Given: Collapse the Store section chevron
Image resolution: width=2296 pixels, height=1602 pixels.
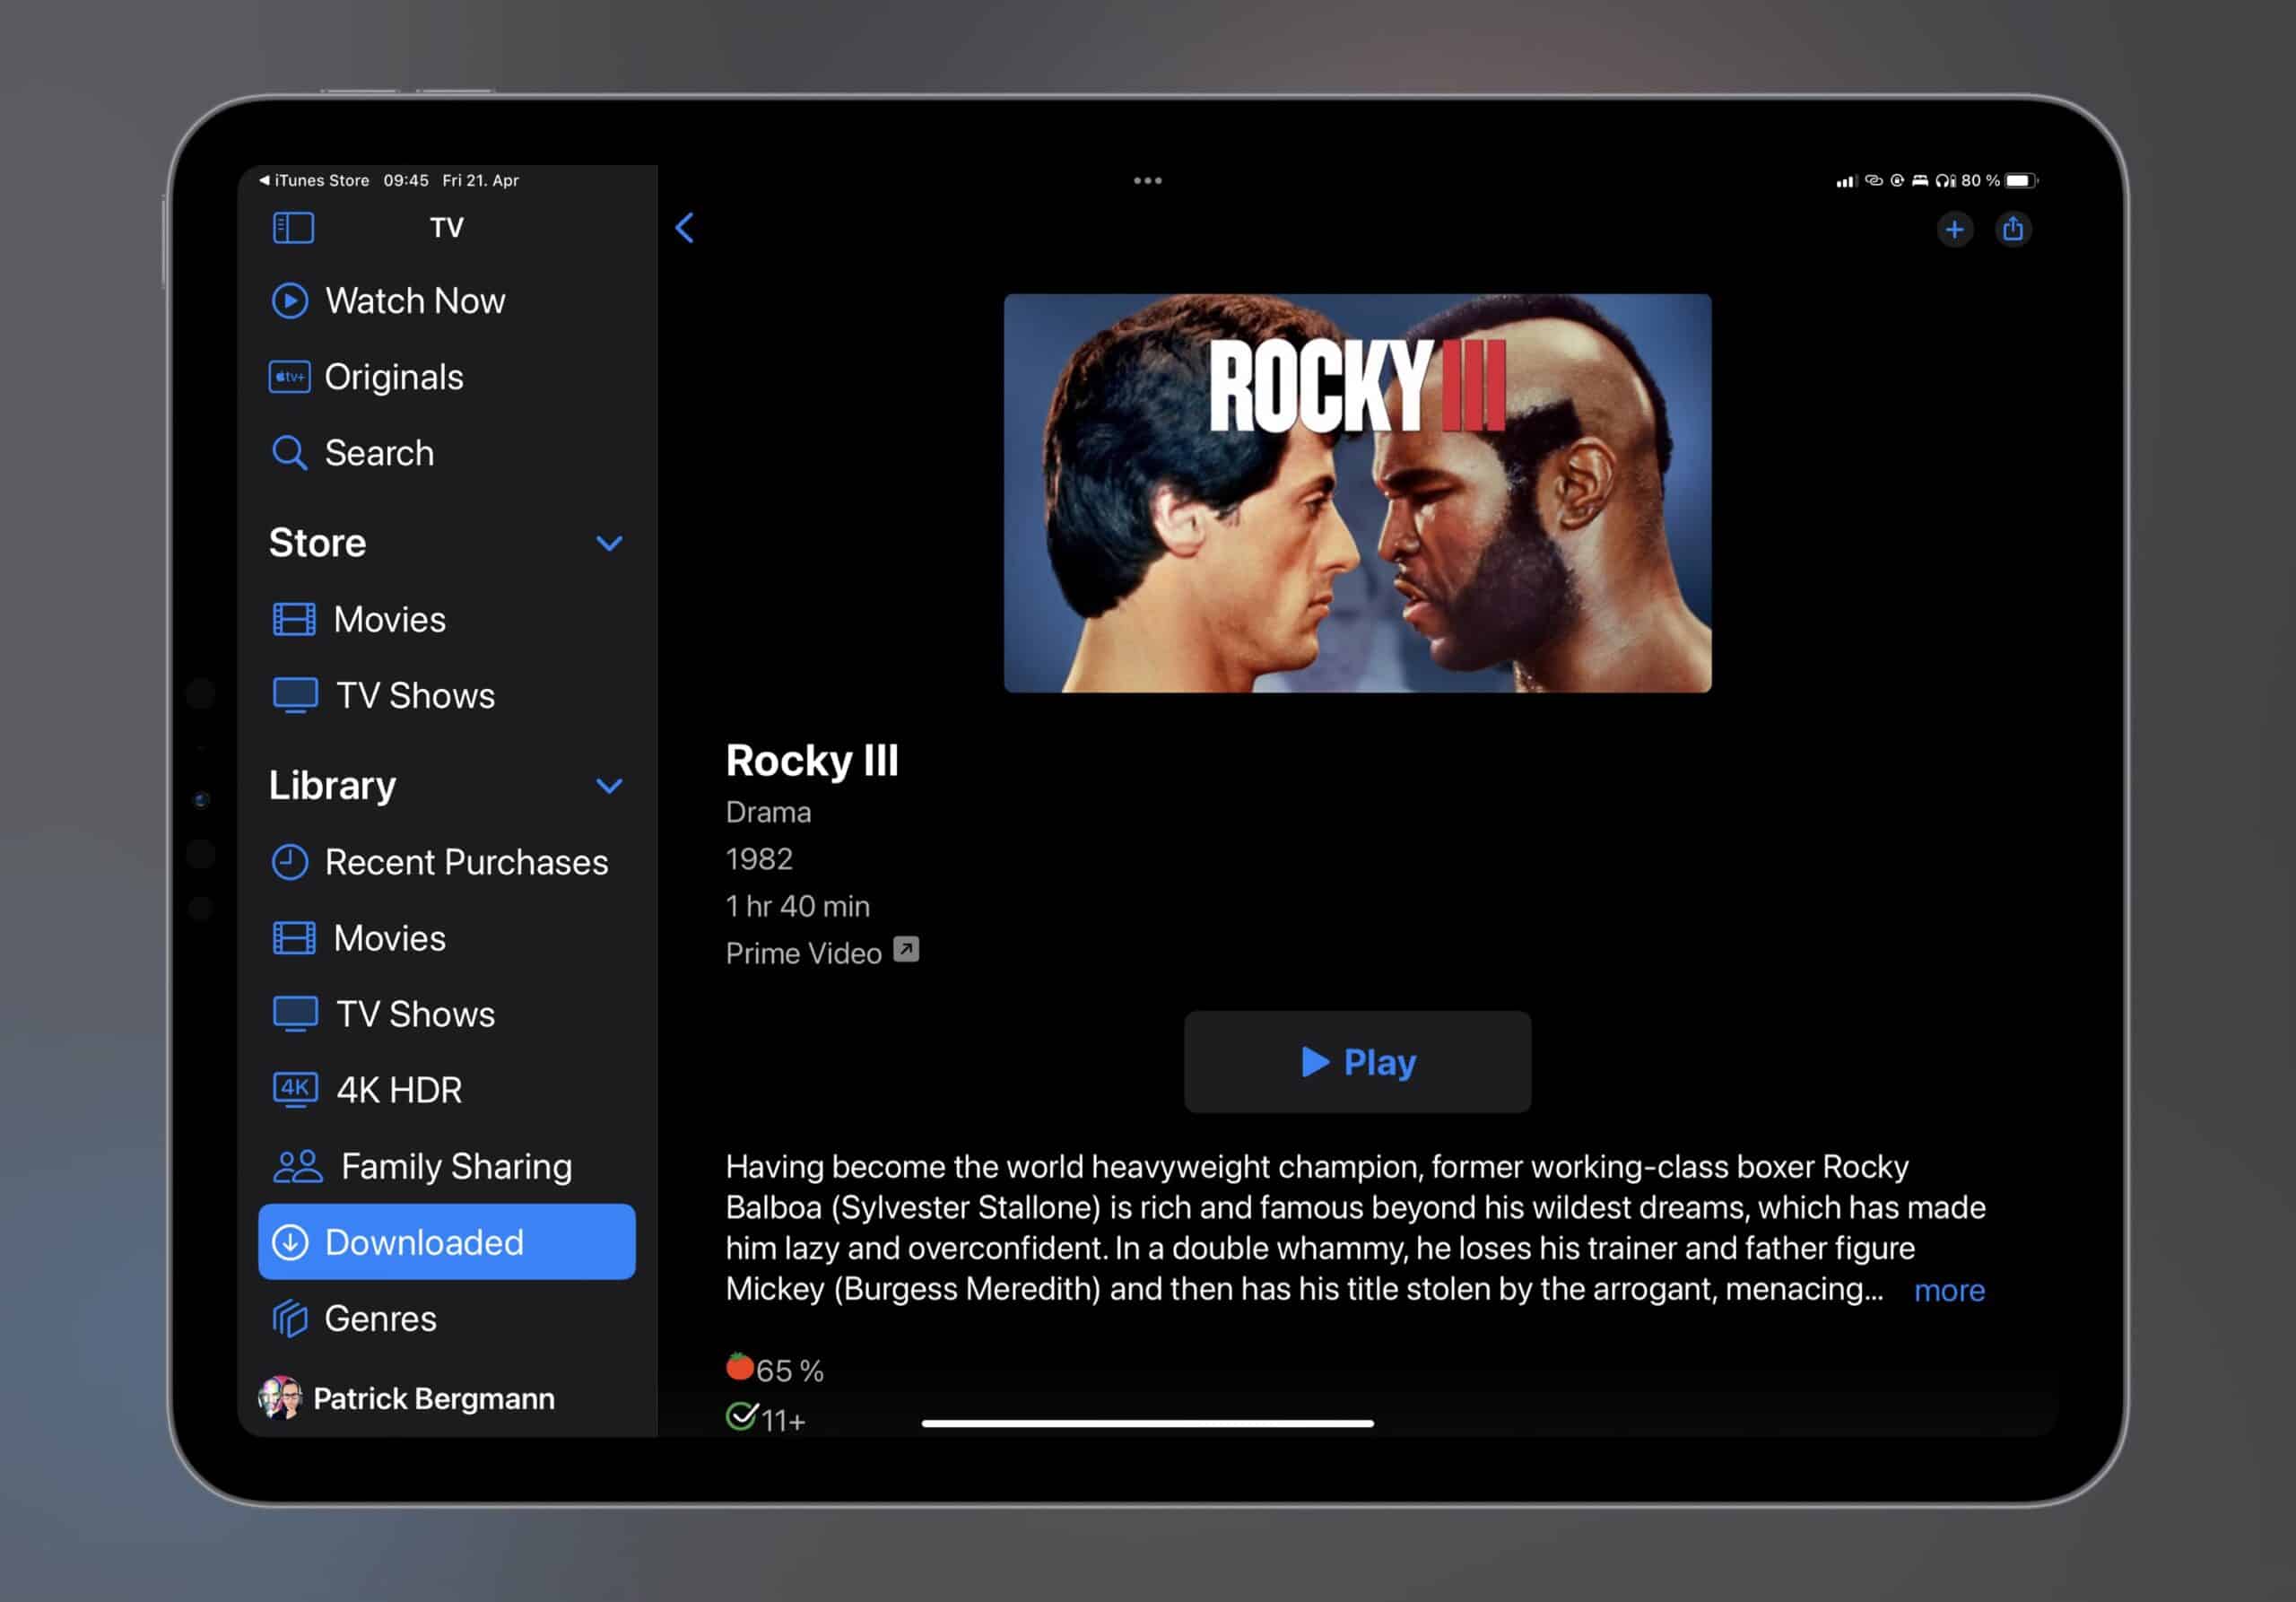Looking at the screenshot, I should point(609,543).
